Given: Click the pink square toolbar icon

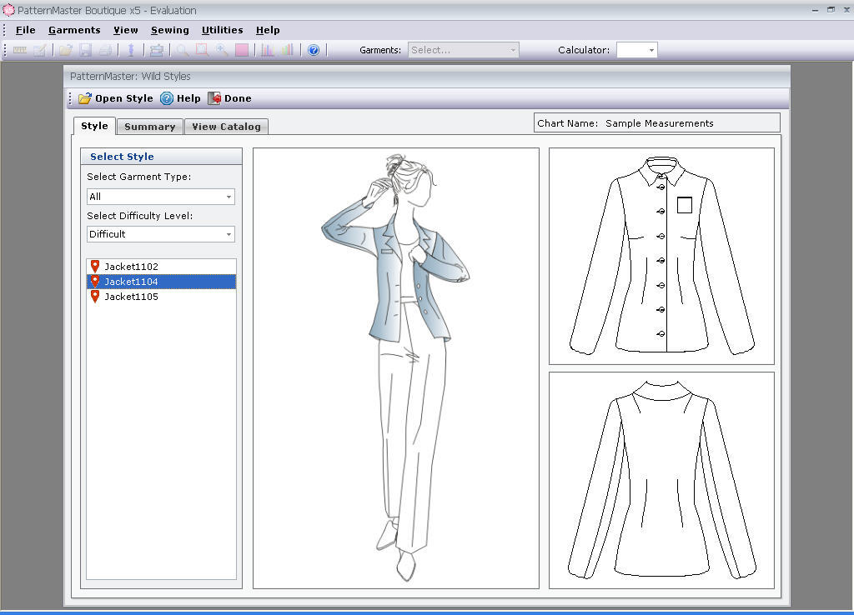Looking at the screenshot, I should 241,50.
